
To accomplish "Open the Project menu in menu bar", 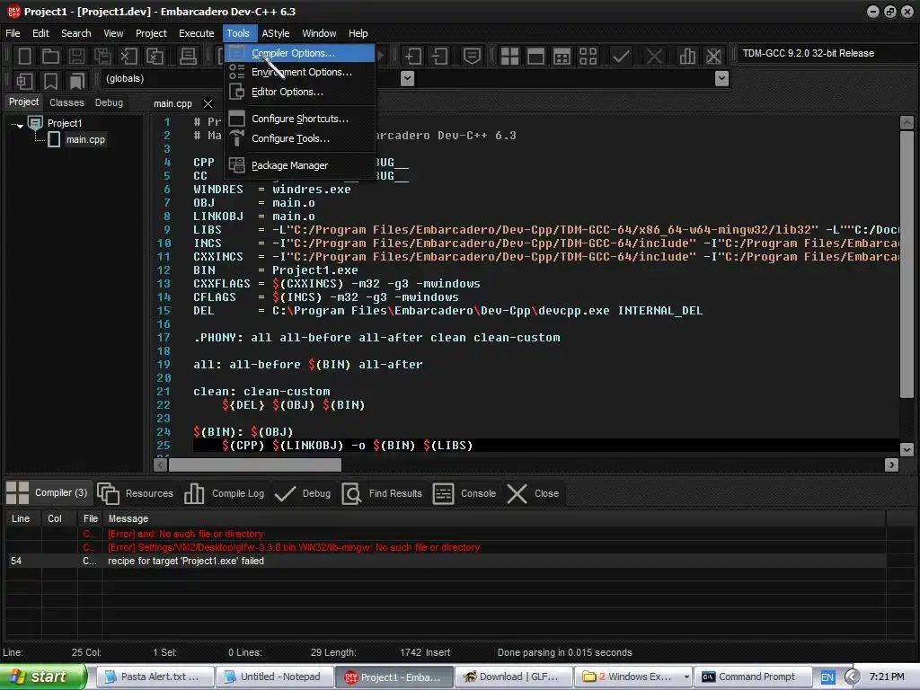I will pos(151,33).
